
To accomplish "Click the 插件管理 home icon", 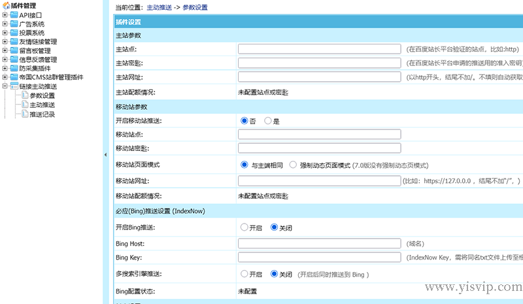I will pyautogui.click(x=6, y=6).
